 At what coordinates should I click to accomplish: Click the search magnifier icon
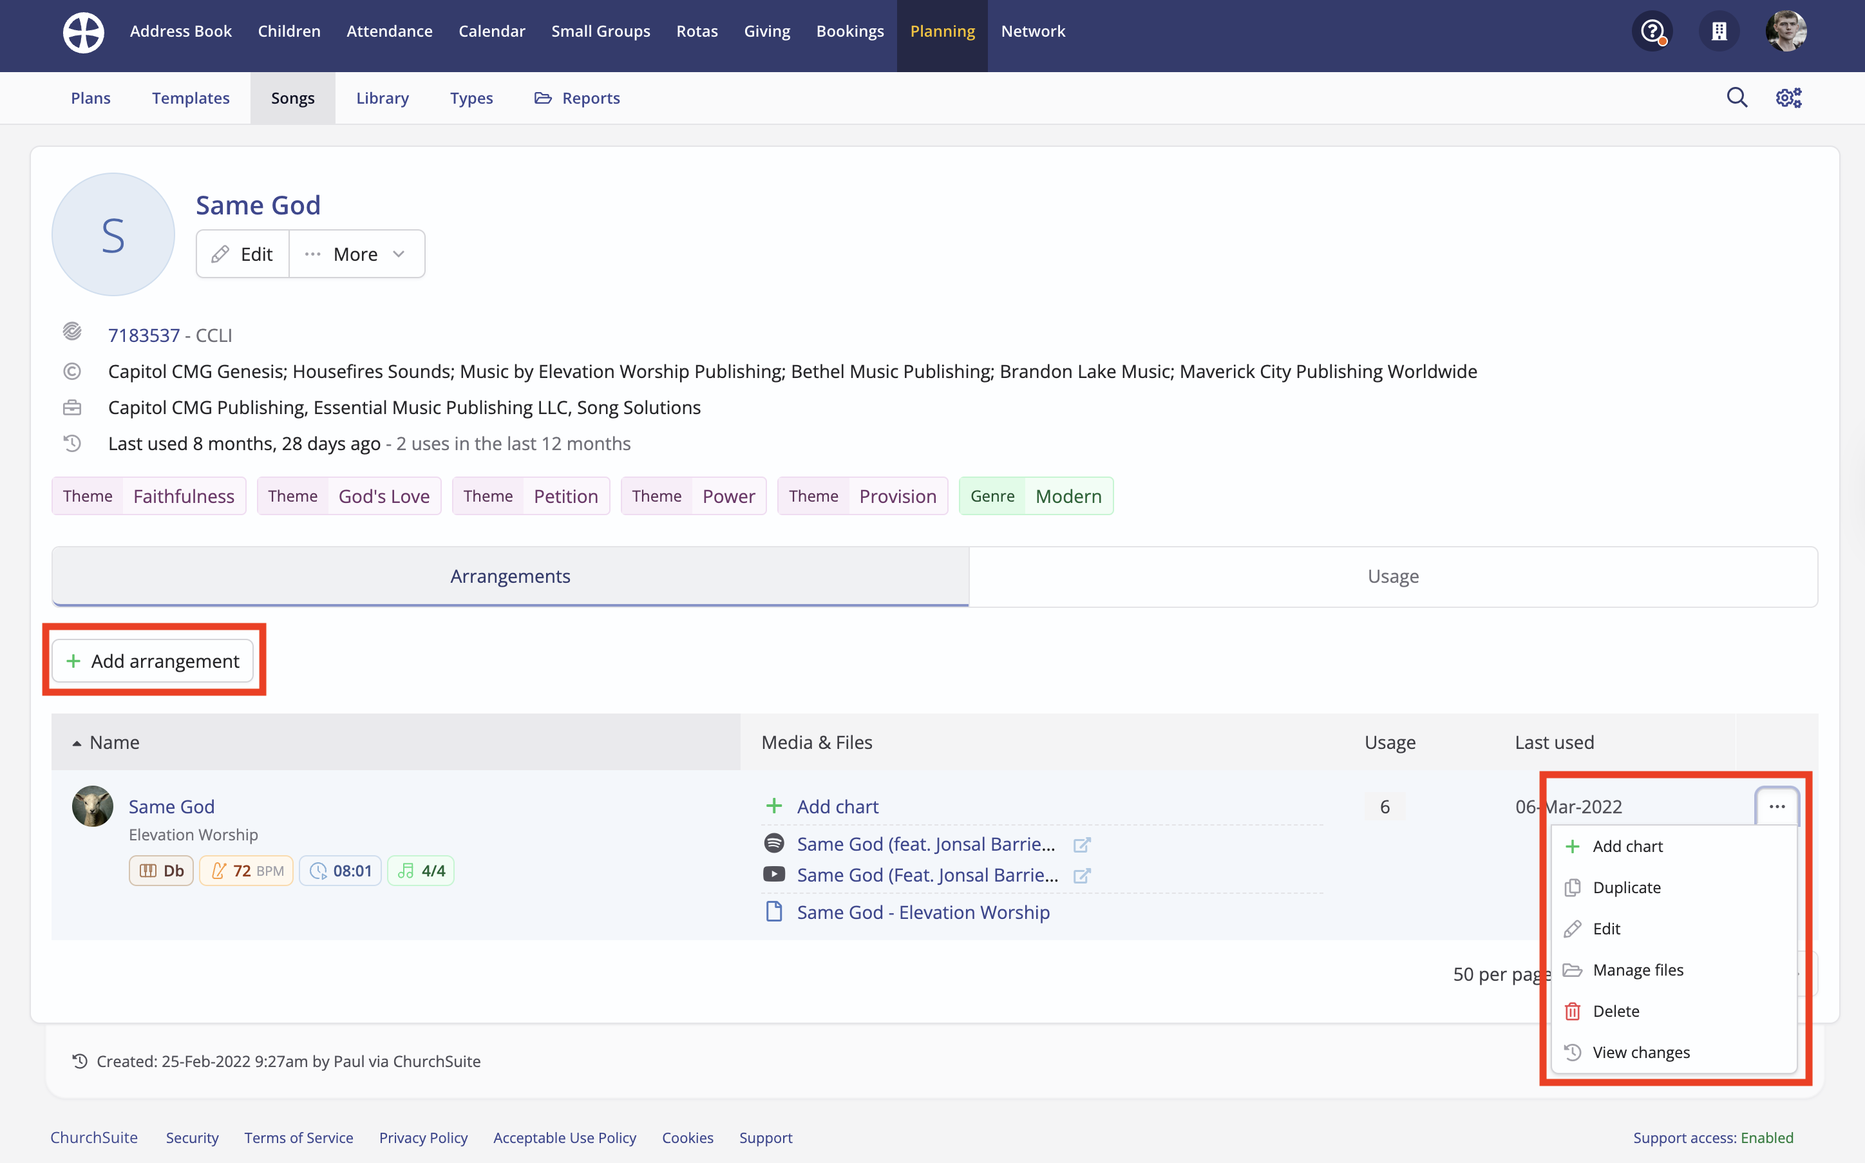[1737, 98]
